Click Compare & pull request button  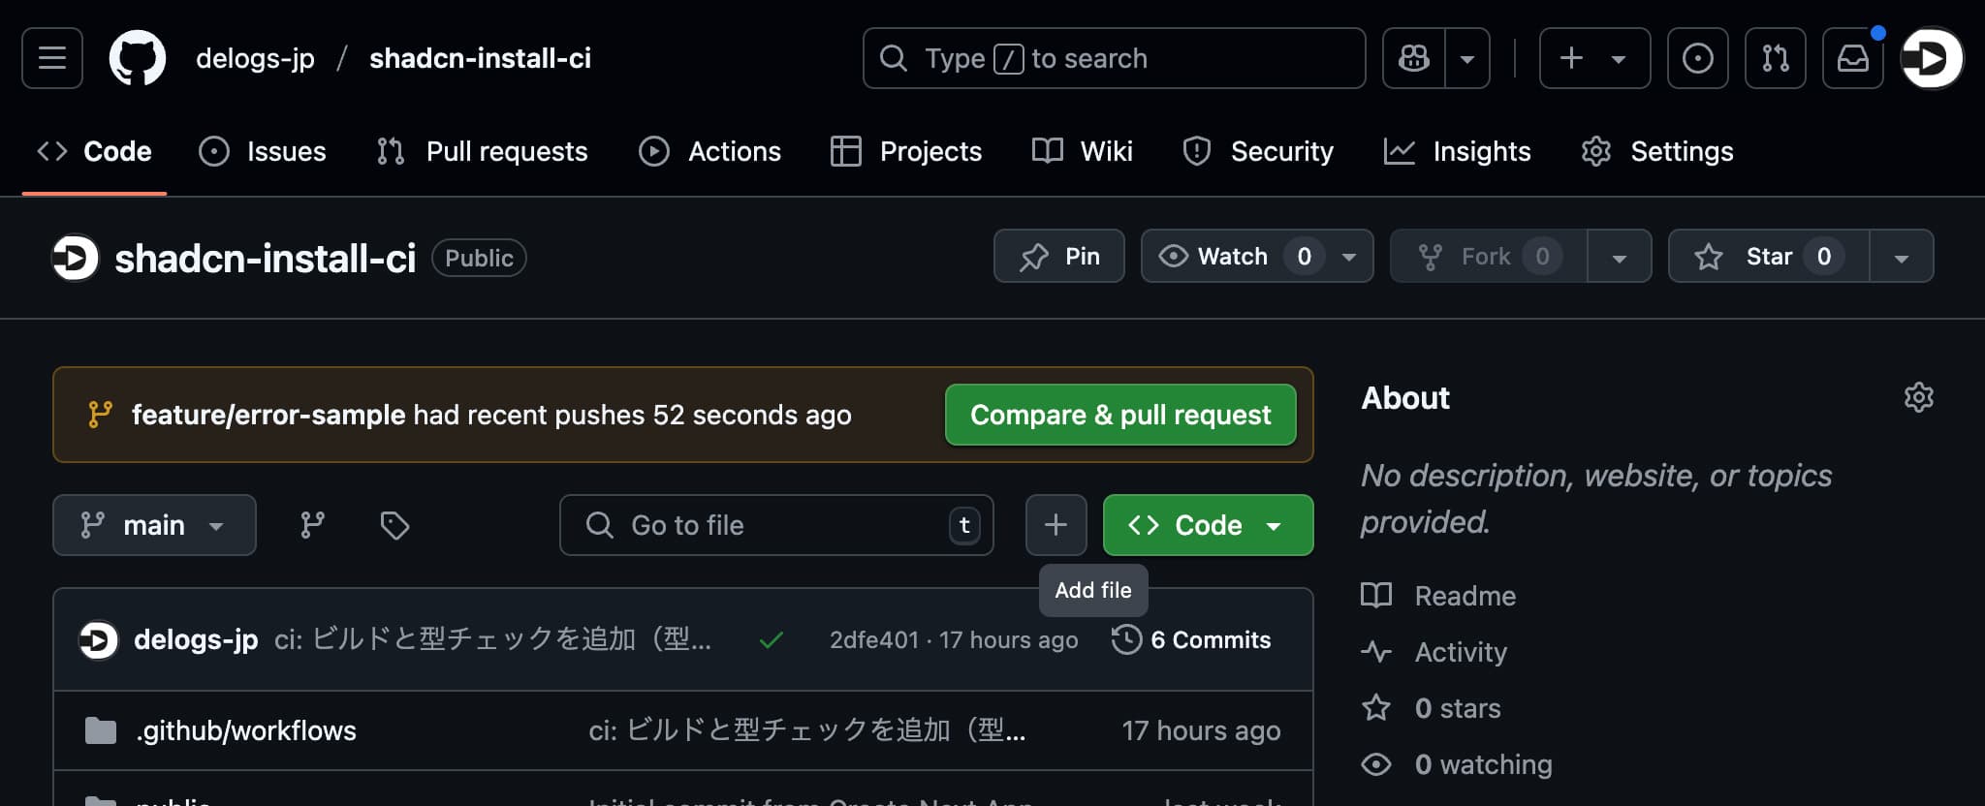pyautogui.click(x=1120, y=415)
